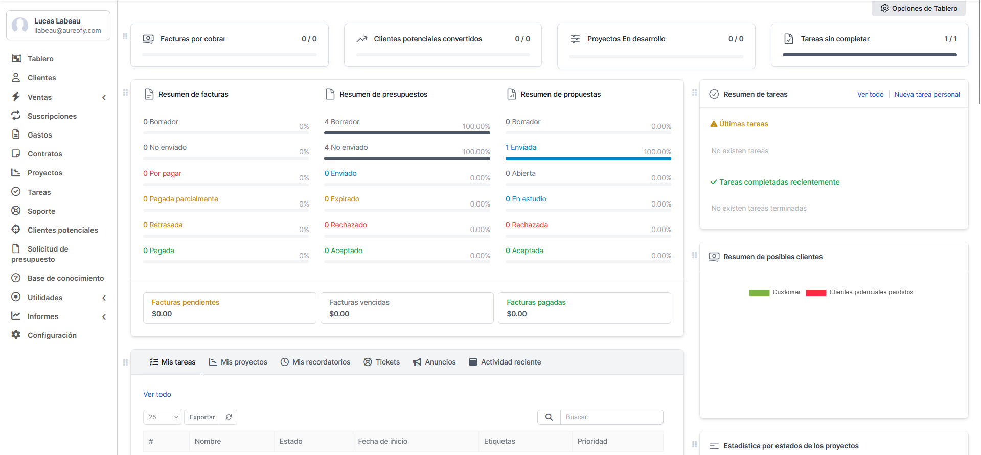This screenshot has width=981, height=455.
Task: Click Gastos in the sidebar
Action: (x=39, y=135)
